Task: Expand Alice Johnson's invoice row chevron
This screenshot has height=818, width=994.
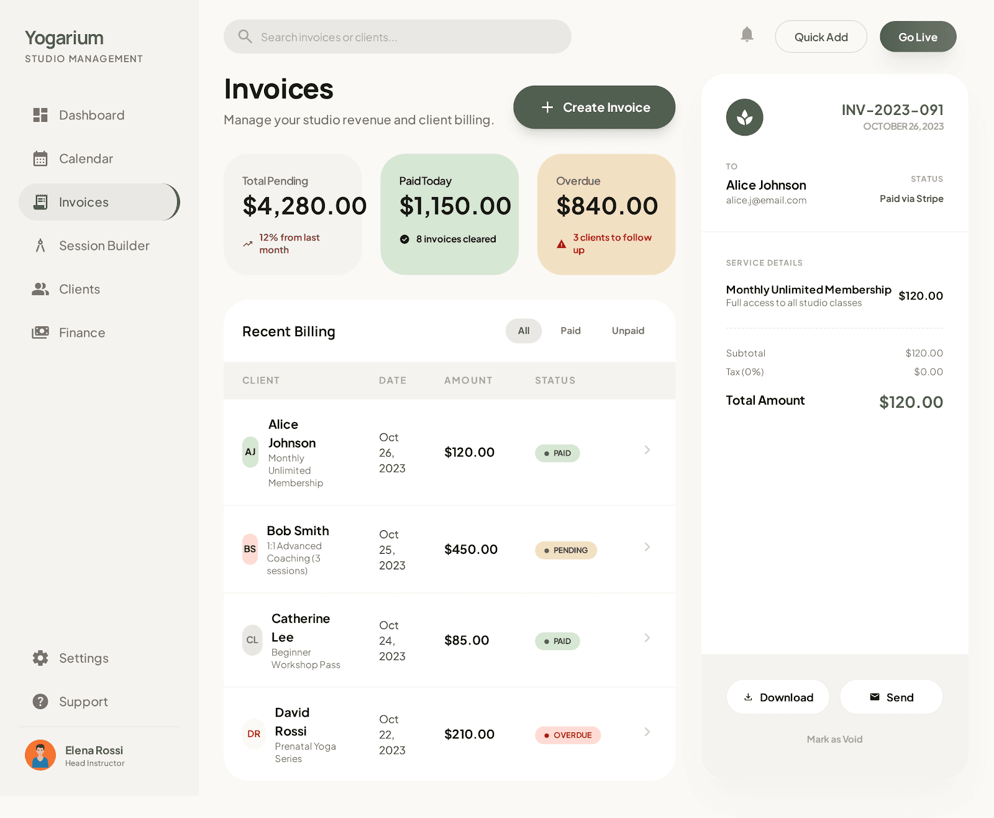Action: tap(647, 450)
